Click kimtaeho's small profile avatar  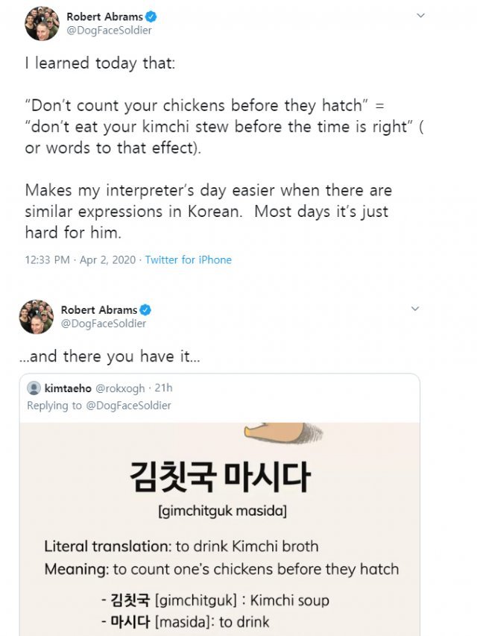click(x=34, y=388)
